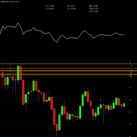137x137 pixels.
Task: Click the "18" label between orange lines
Action: click(x=132, y=66)
